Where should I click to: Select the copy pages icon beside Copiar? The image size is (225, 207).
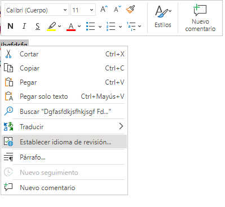click(8, 68)
